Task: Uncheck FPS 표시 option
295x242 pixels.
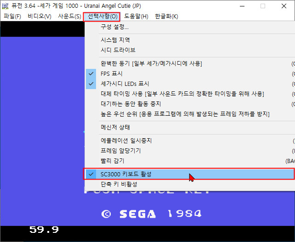Action: click(190, 74)
